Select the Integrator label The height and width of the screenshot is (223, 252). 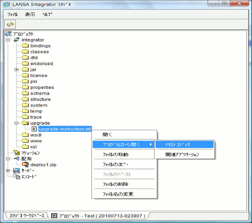(33, 40)
